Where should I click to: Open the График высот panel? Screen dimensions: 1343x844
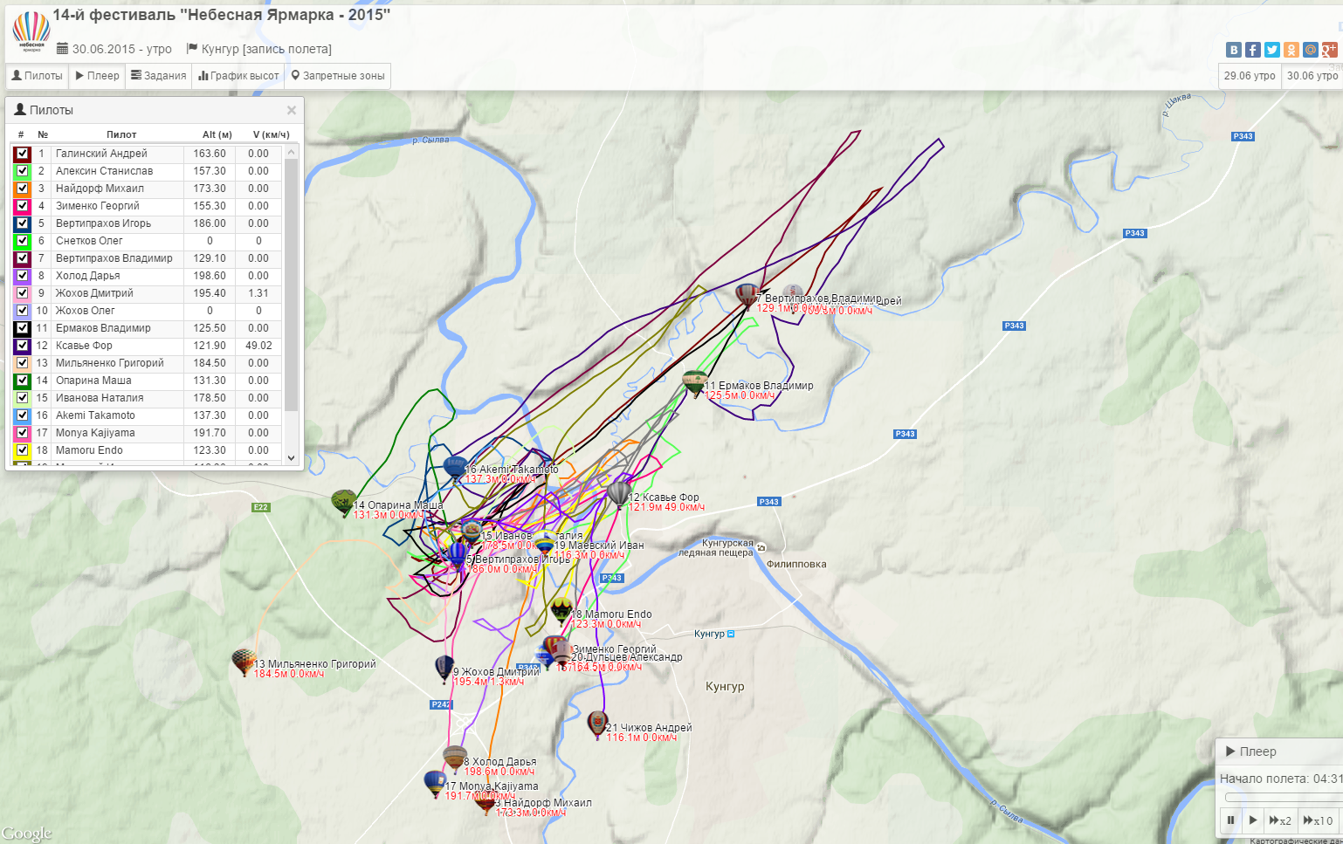(x=238, y=76)
